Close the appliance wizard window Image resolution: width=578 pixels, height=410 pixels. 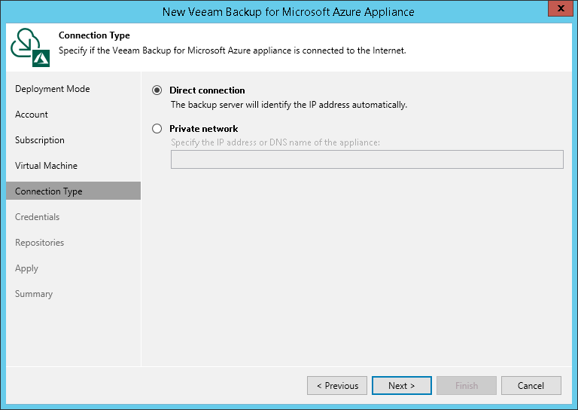click(x=561, y=8)
